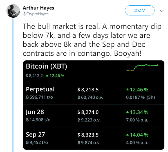The height and width of the screenshot is (152, 168).
Task: Click the tweet text about bull market
Action: click(x=92, y=40)
